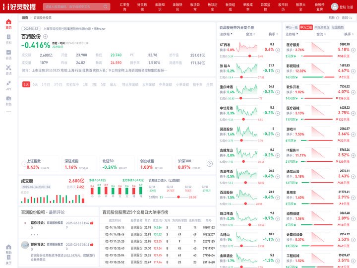Click the 登陆 注册 login link
The height and width of the screenshot is (268, 357).
point(347,7)
